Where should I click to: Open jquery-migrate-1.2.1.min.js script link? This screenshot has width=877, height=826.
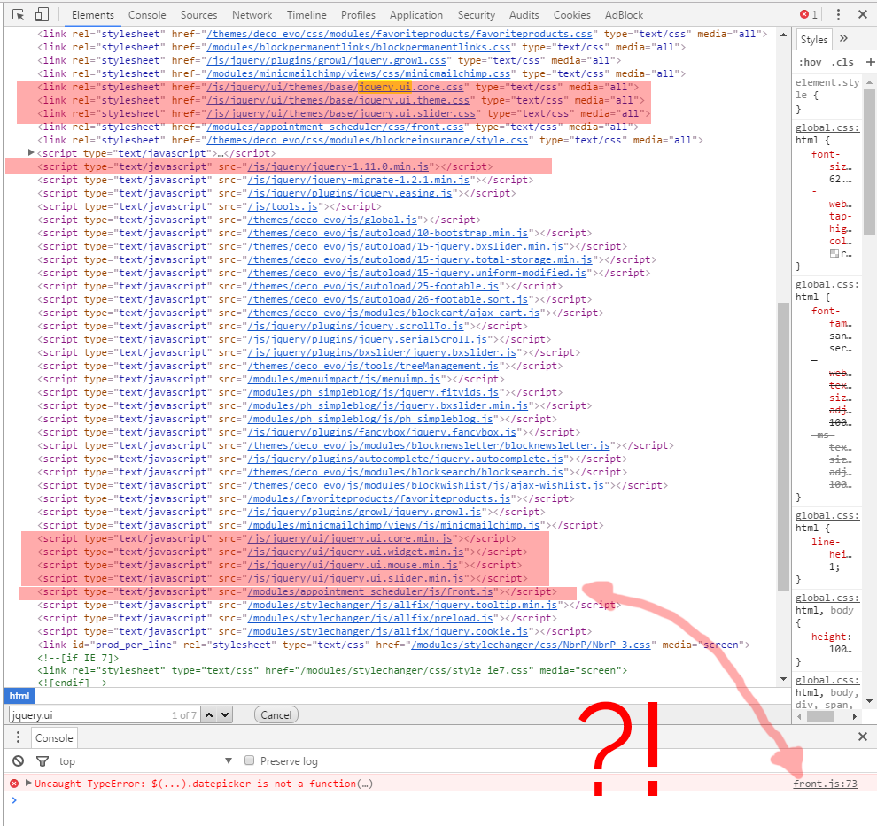(x=359, y=180)
